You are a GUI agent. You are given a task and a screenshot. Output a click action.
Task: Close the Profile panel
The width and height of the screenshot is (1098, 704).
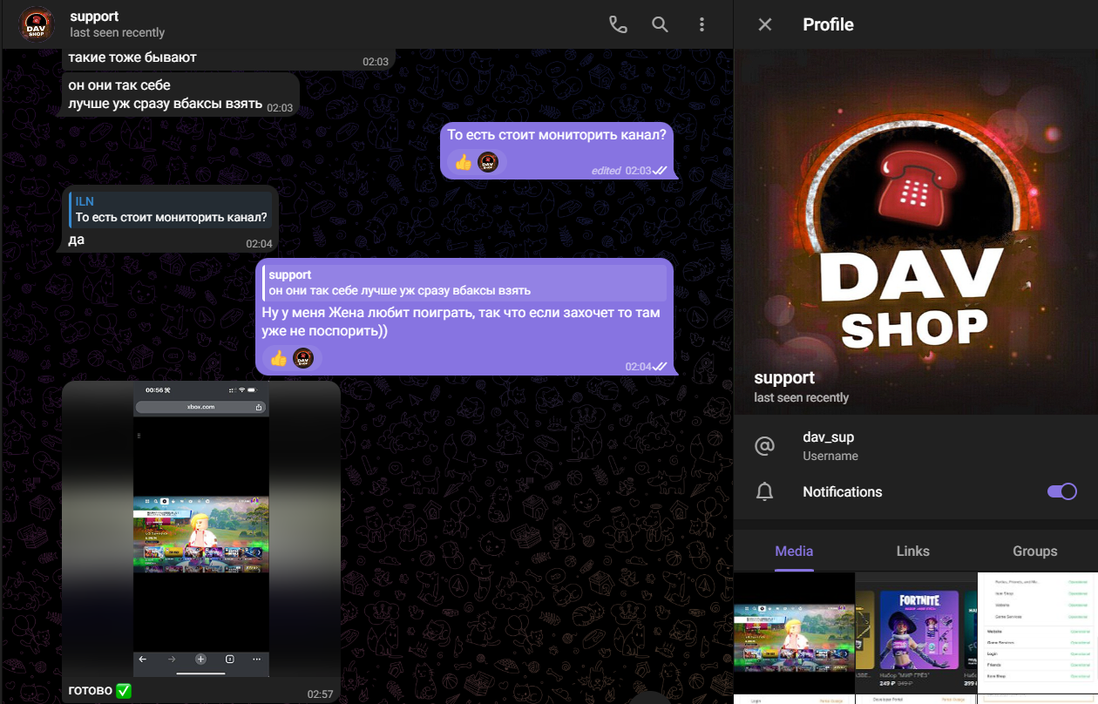(765, 24)
